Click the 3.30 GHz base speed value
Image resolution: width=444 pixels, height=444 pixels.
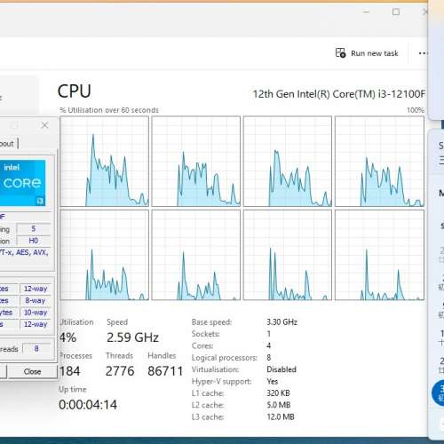click(281, 322)
